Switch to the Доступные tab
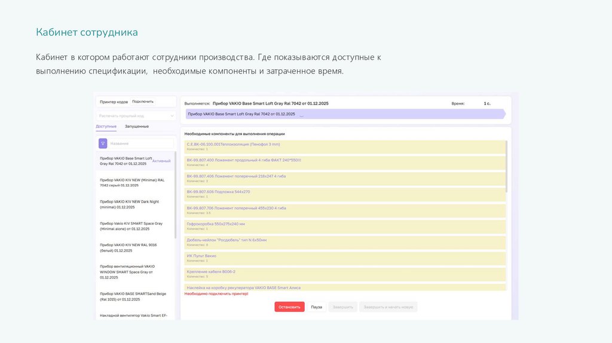This screenshot has width=612, height=343. tap(106, 127)
